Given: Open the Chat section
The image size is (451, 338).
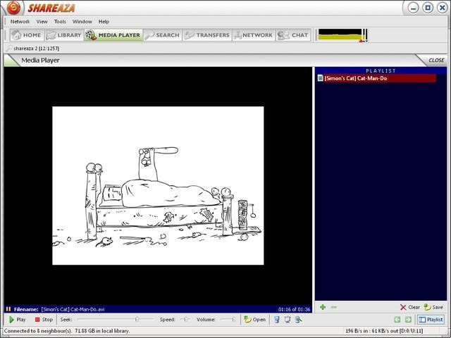Looking at the screenshot, I should (293, 35).
